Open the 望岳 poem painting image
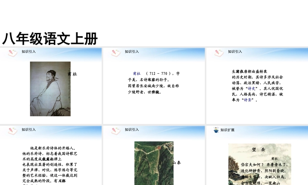 pyautogui.click(x=260, y=164)
